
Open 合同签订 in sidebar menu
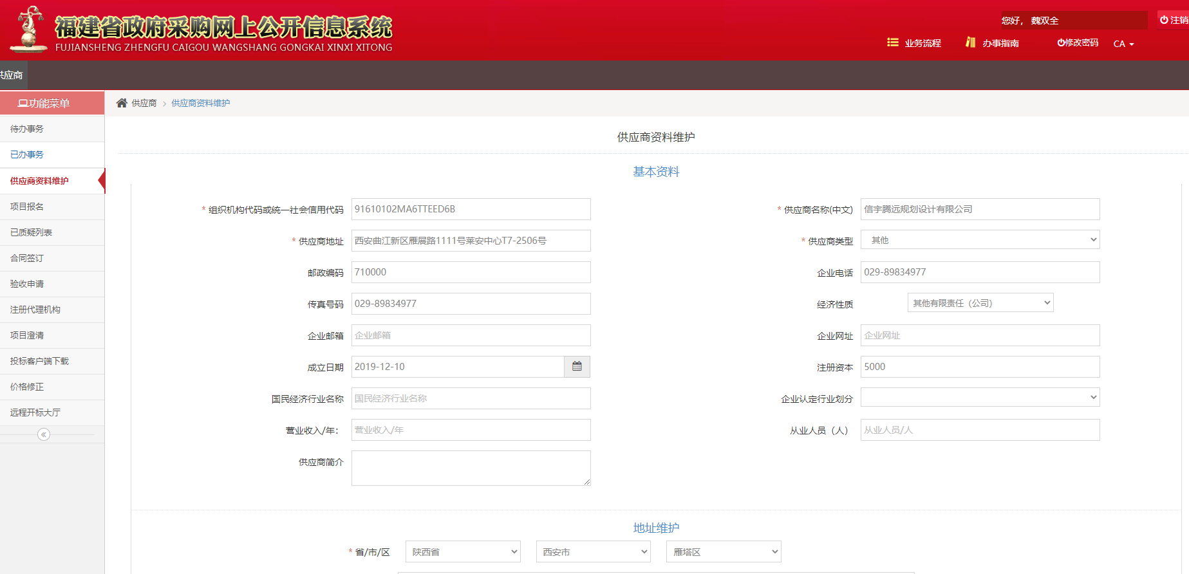pyautogui.click(x=52, y=258)
